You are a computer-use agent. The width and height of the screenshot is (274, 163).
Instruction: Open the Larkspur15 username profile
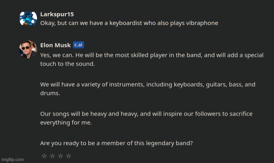[57, 14]
